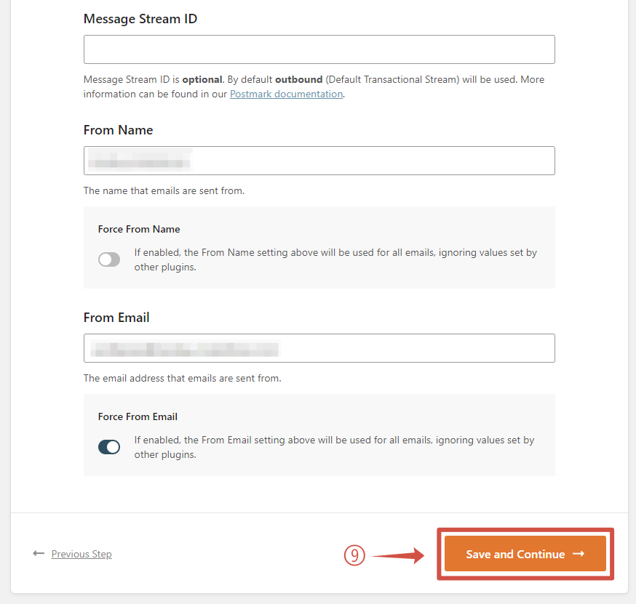Click the left arrow beside Previous Step
Screen dimensions: 636x604
point(39,554)
